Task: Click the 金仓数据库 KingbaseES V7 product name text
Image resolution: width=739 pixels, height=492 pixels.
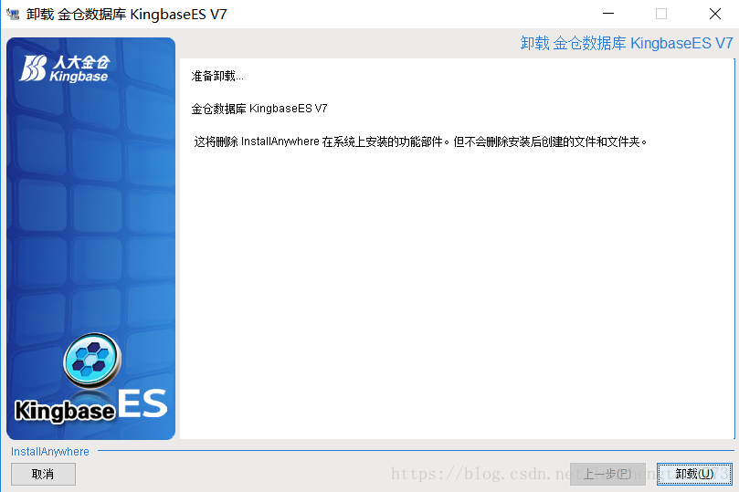Action: coord(259,109)
